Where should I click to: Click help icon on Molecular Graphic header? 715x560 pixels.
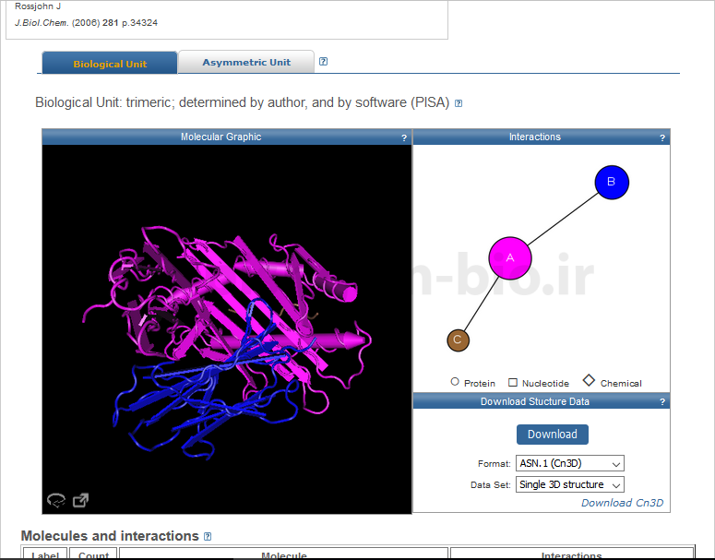pyautogui.click(x=404, y=137)
